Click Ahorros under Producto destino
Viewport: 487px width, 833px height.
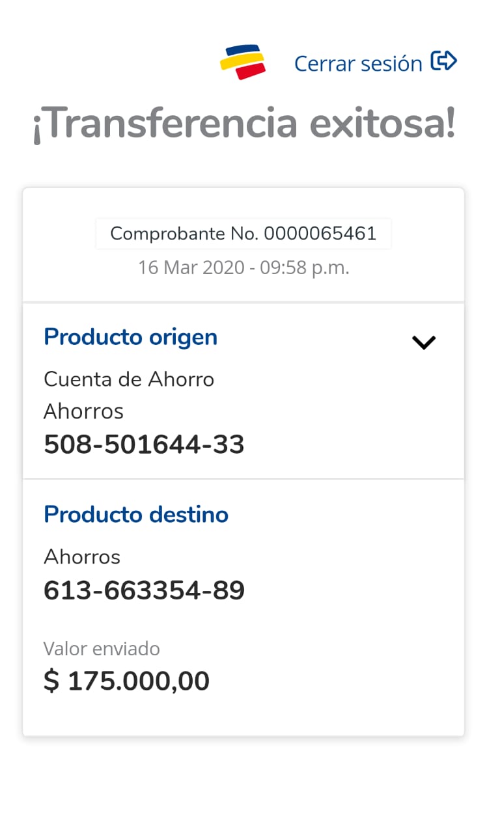pos(82,557)
